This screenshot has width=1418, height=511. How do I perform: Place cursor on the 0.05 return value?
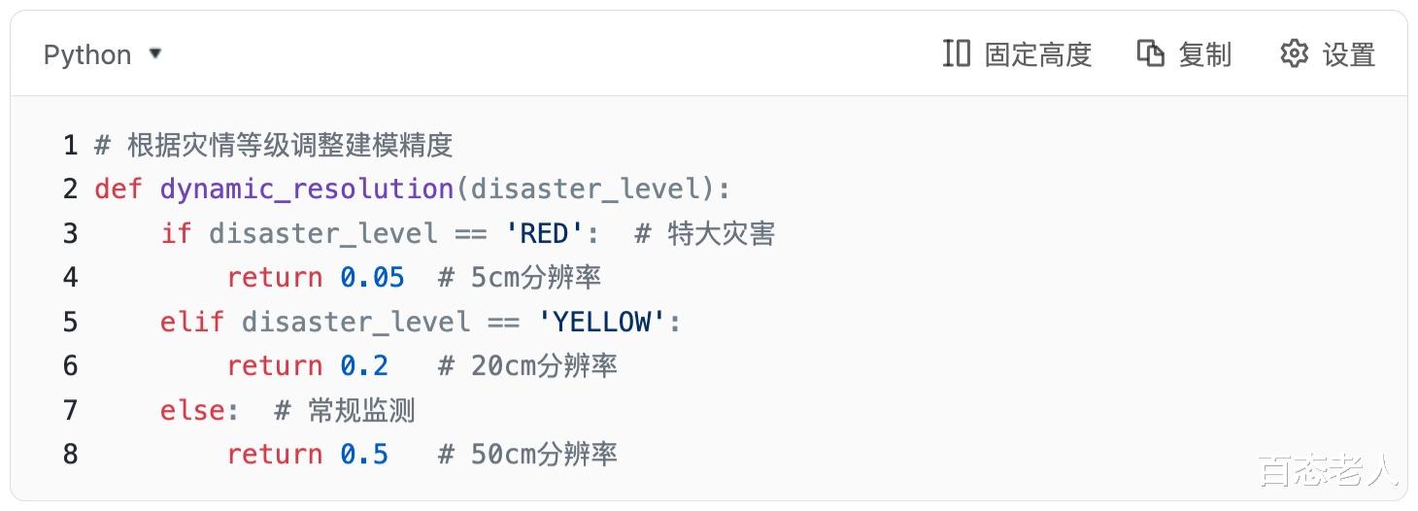pyautogui.click(x=372, y=277)
